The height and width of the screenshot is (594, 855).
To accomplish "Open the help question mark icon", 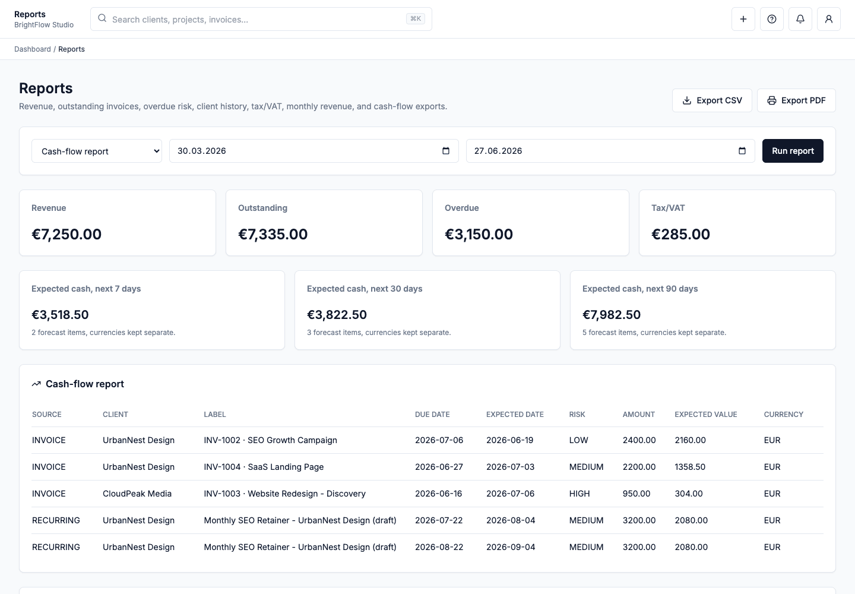I will [772, 19].
